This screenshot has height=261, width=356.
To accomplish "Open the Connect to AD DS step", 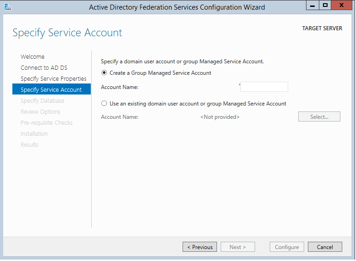I will [44, 68].
